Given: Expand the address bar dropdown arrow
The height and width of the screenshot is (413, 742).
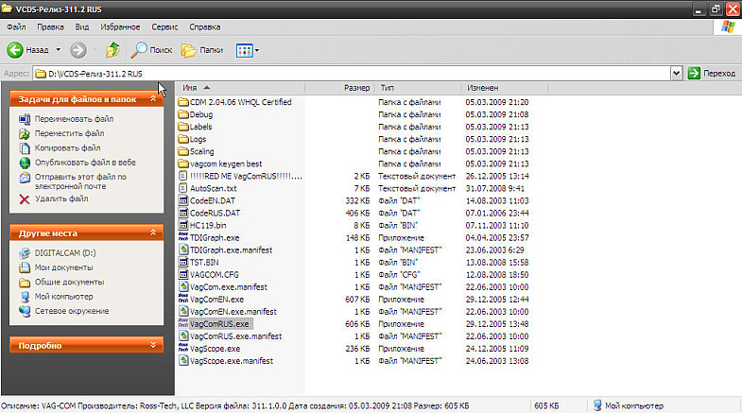Looking at the screenshot, I should pos(677,73).
